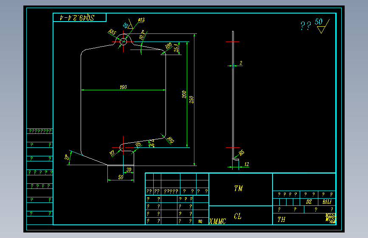The image size is (368, 238).
Task: Select the 10.7° angle dimension
Action: [x=142, y=35]
